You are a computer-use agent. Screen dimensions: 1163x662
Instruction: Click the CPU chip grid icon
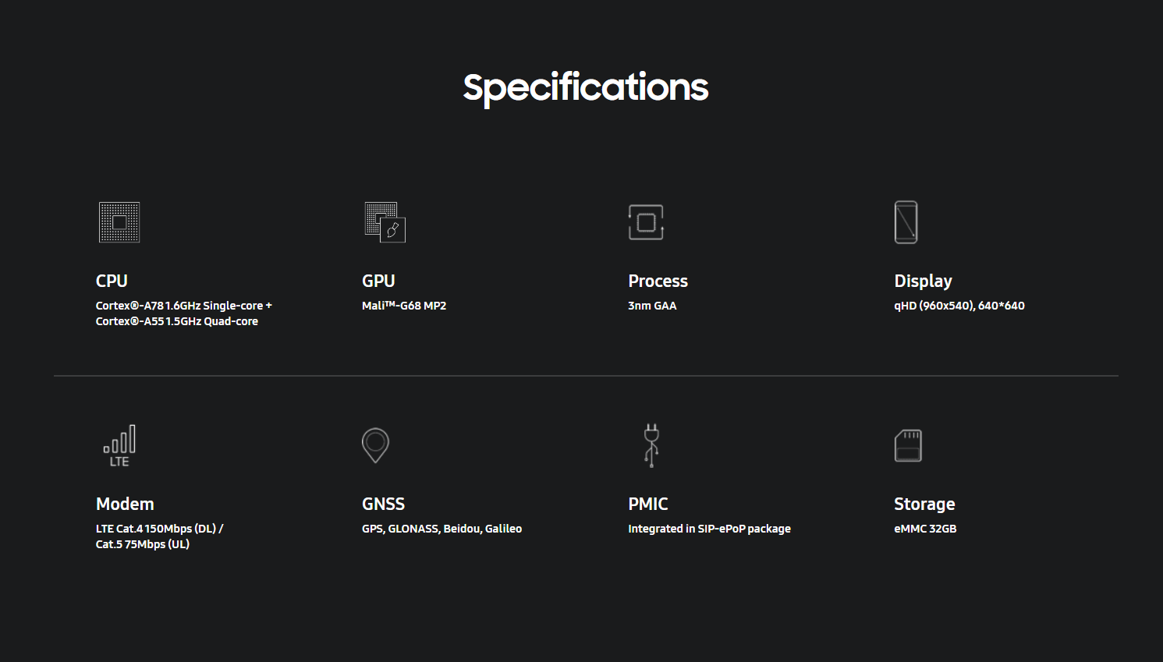click(x=119, y=222)
